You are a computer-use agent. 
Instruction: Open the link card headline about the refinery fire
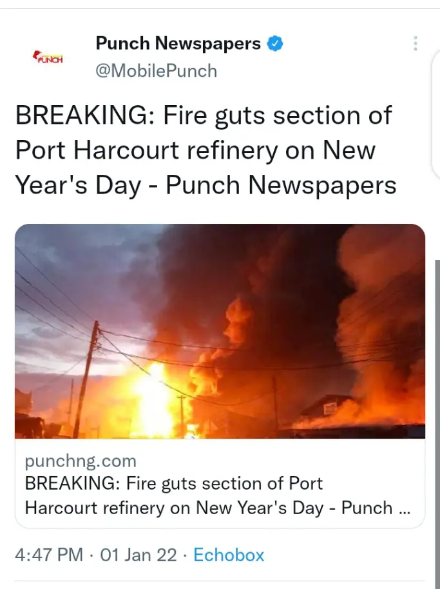pos(218,495)
